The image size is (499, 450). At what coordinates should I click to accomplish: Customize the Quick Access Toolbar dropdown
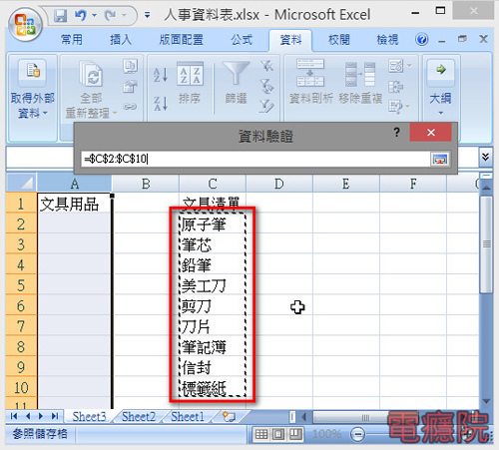147,15
